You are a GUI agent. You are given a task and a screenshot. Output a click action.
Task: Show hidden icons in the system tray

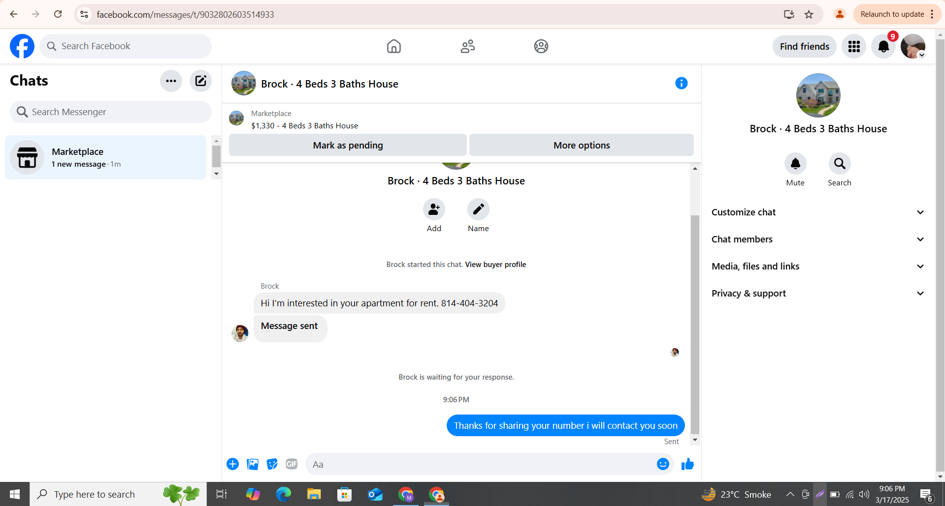tap(790, 494)
